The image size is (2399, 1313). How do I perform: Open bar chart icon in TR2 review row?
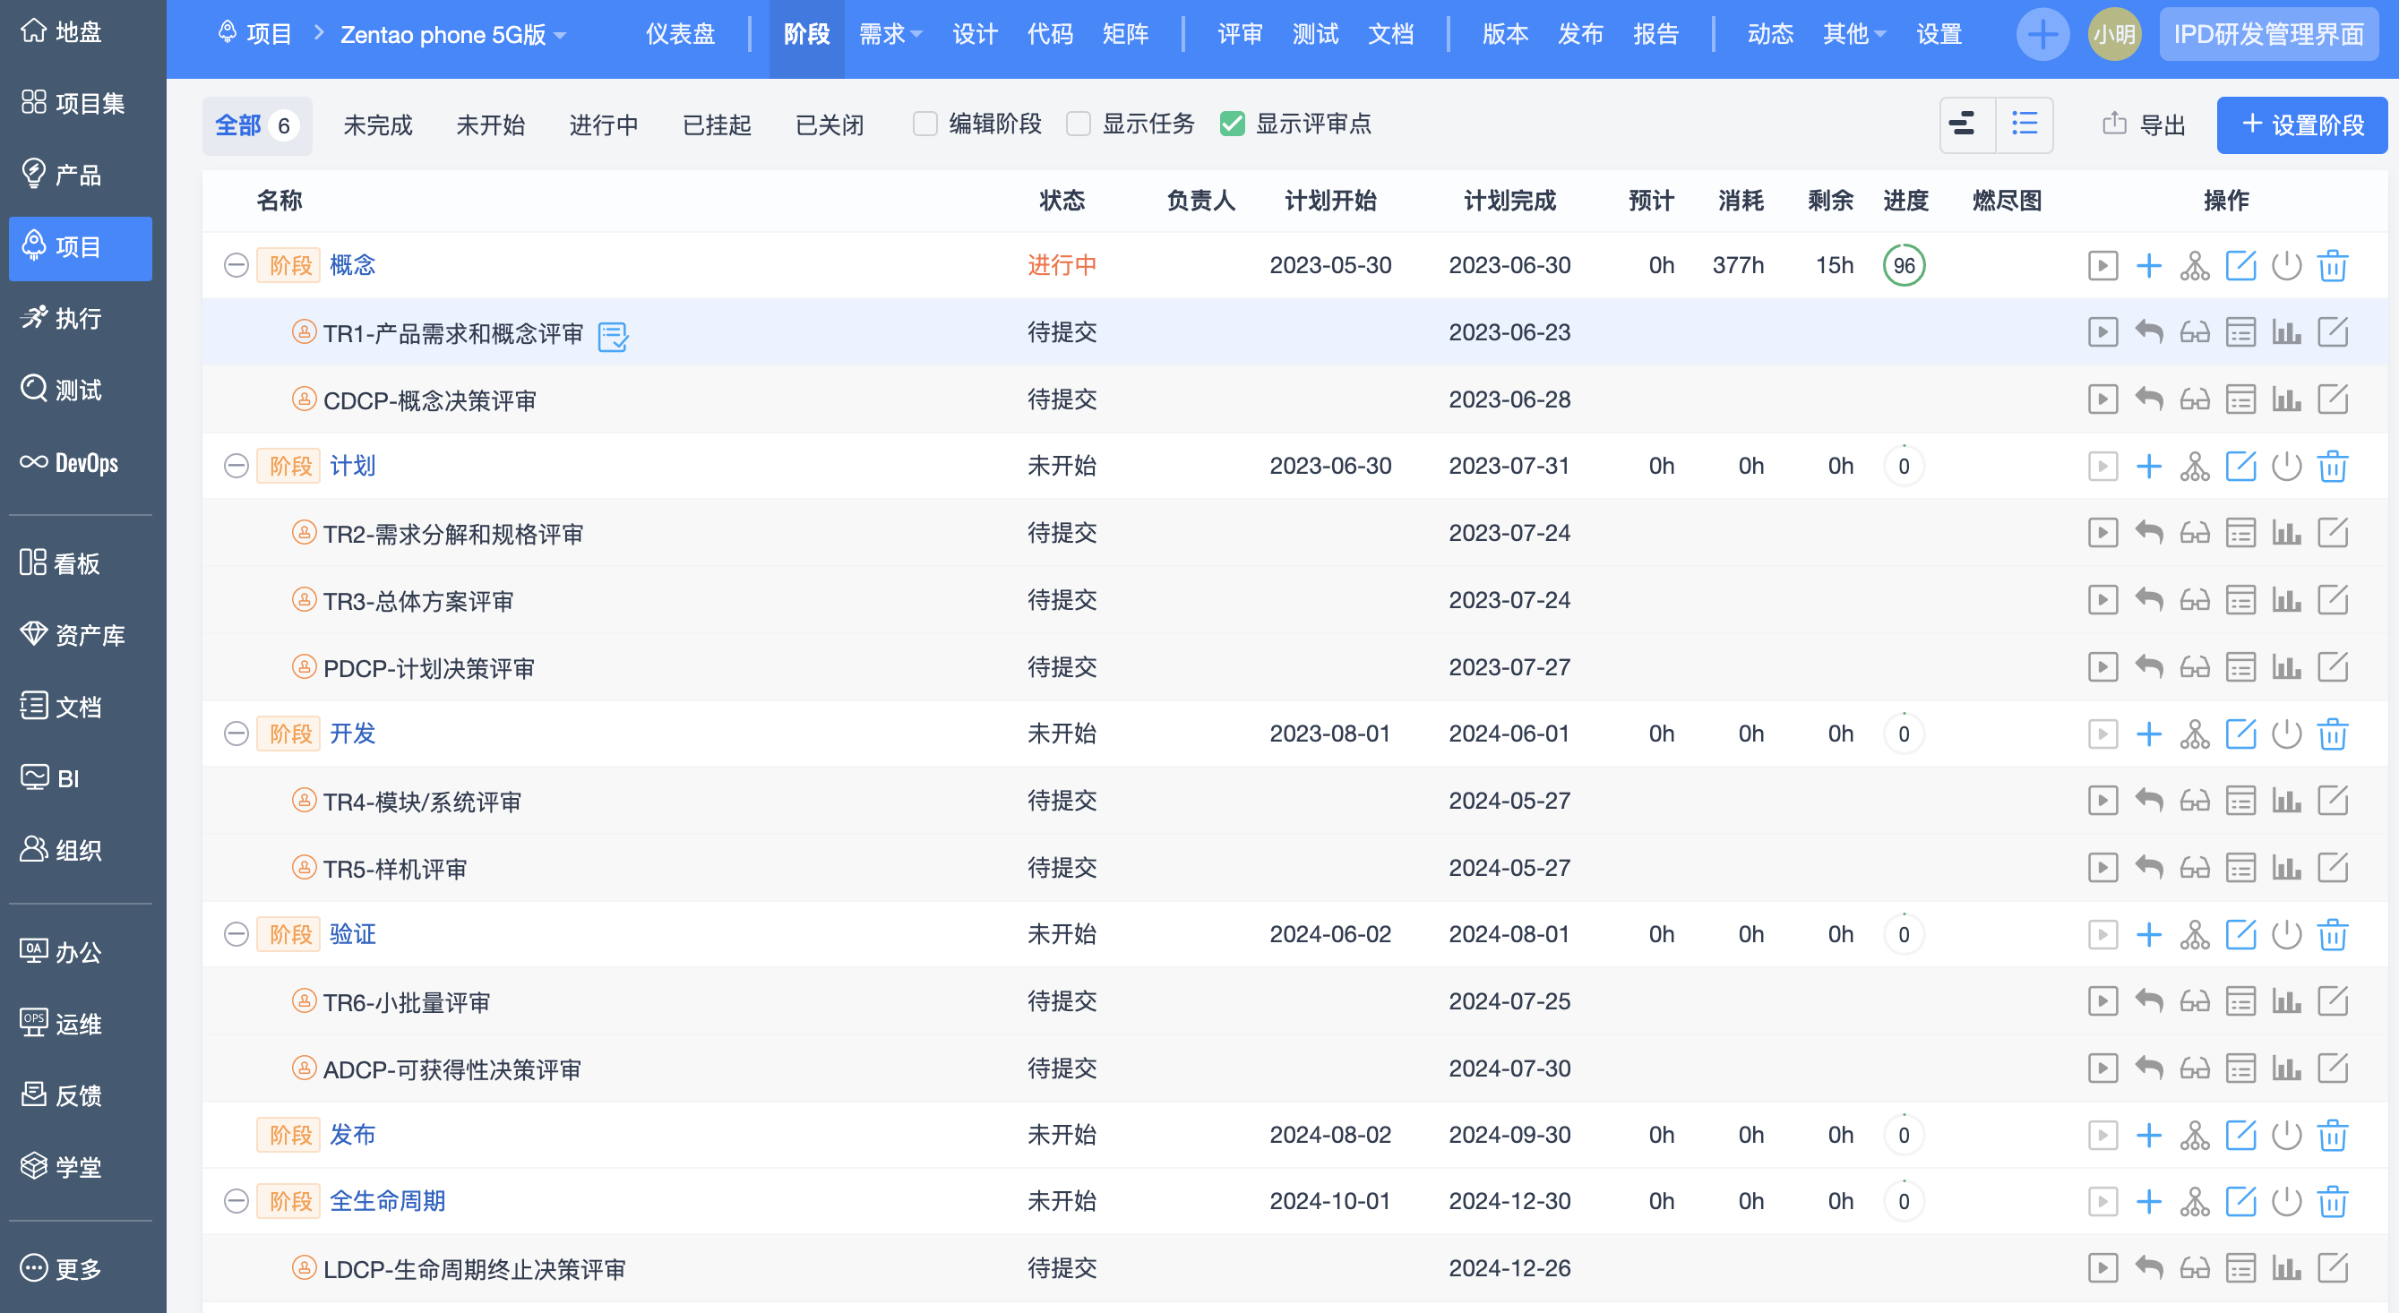pyautogui.click(x=2286, y=533)
